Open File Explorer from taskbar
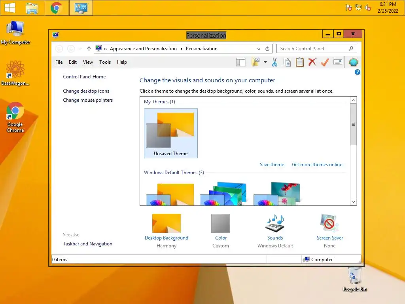Screen dimensions: 405x304 pyautogui.click(x=32, y=8)
